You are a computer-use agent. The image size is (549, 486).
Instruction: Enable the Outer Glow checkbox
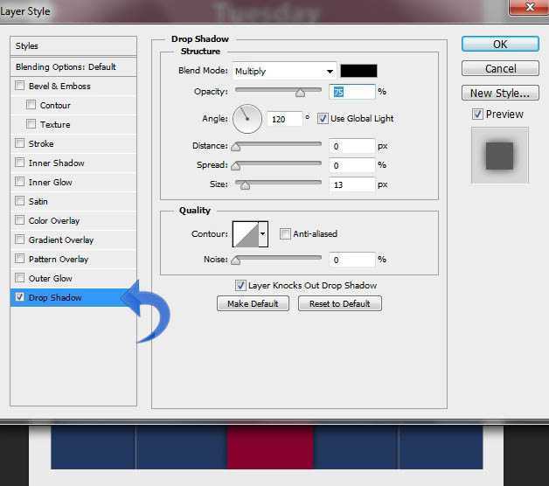point(19,278)
